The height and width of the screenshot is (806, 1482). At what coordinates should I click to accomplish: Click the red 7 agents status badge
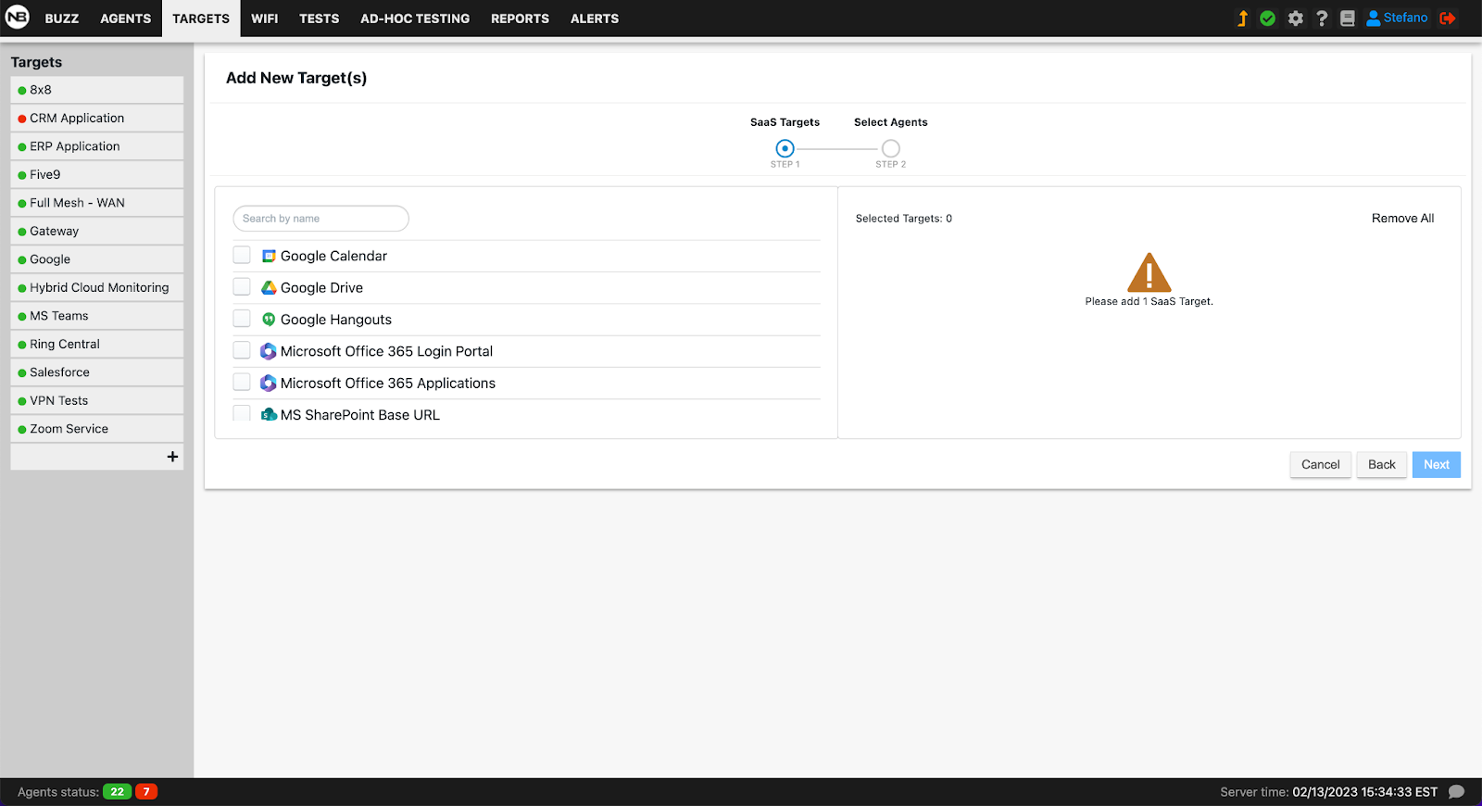pyautogui.click(x=146, y=792)
